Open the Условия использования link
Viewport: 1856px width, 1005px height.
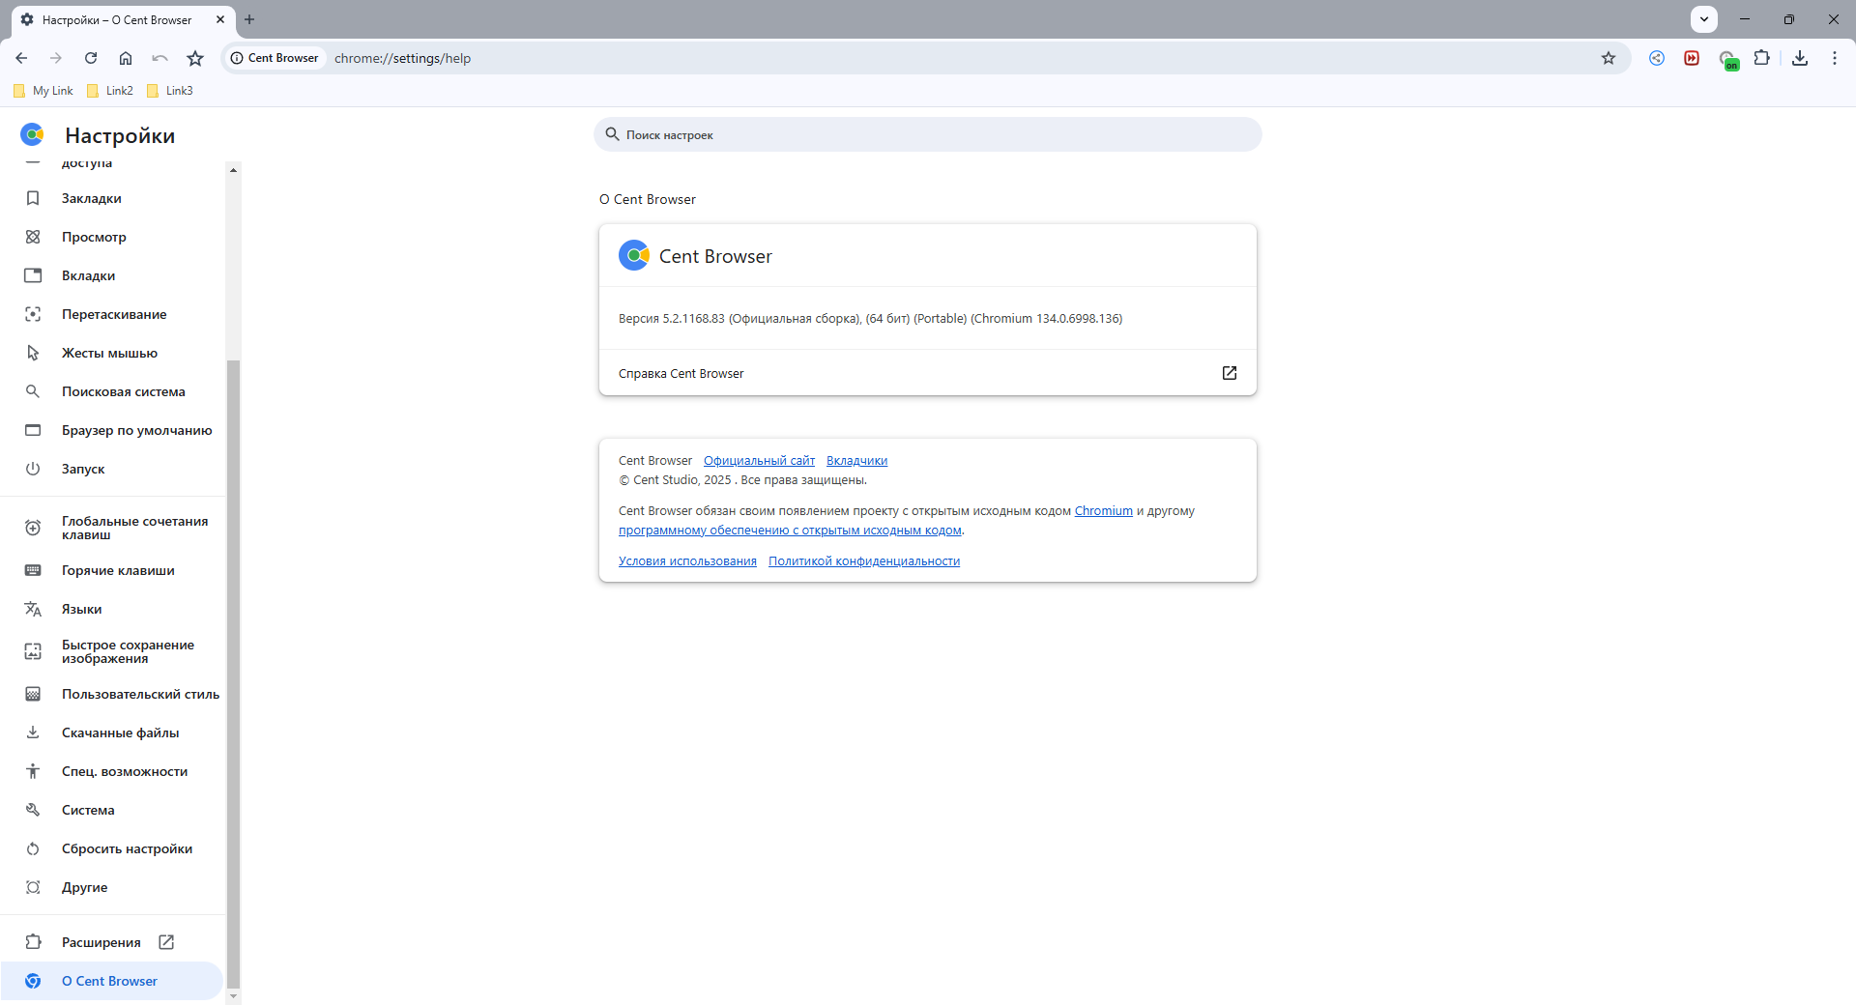[x=687, y=561]
